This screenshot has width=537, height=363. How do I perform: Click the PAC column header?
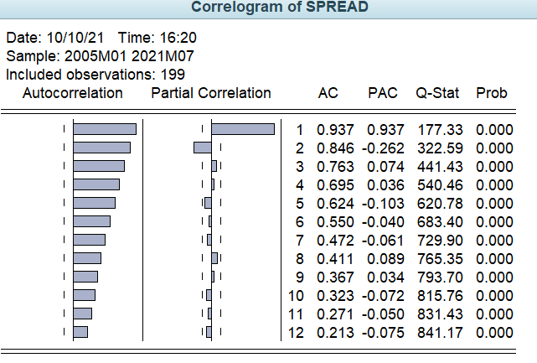pos(383,93)
